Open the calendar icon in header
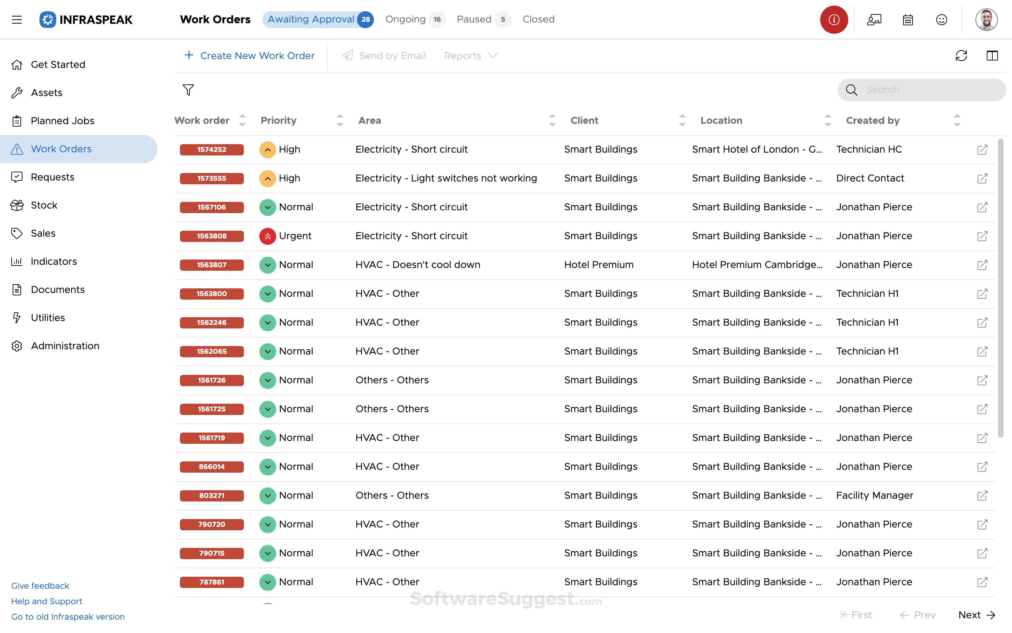Screen dimensions: 1012x633 pos(907,20)
